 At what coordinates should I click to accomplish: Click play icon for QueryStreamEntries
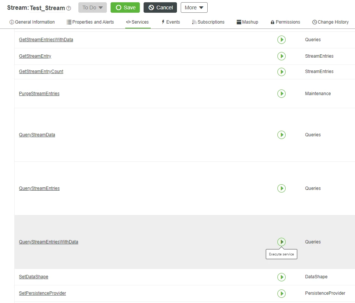point(282,188)
